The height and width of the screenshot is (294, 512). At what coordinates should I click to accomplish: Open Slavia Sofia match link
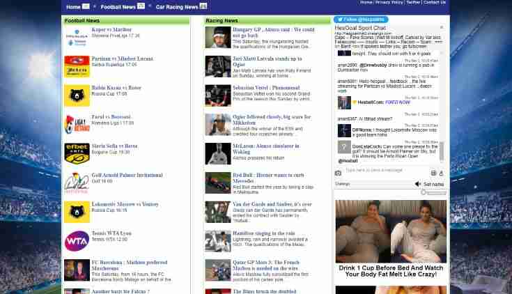tap(114, 146)
